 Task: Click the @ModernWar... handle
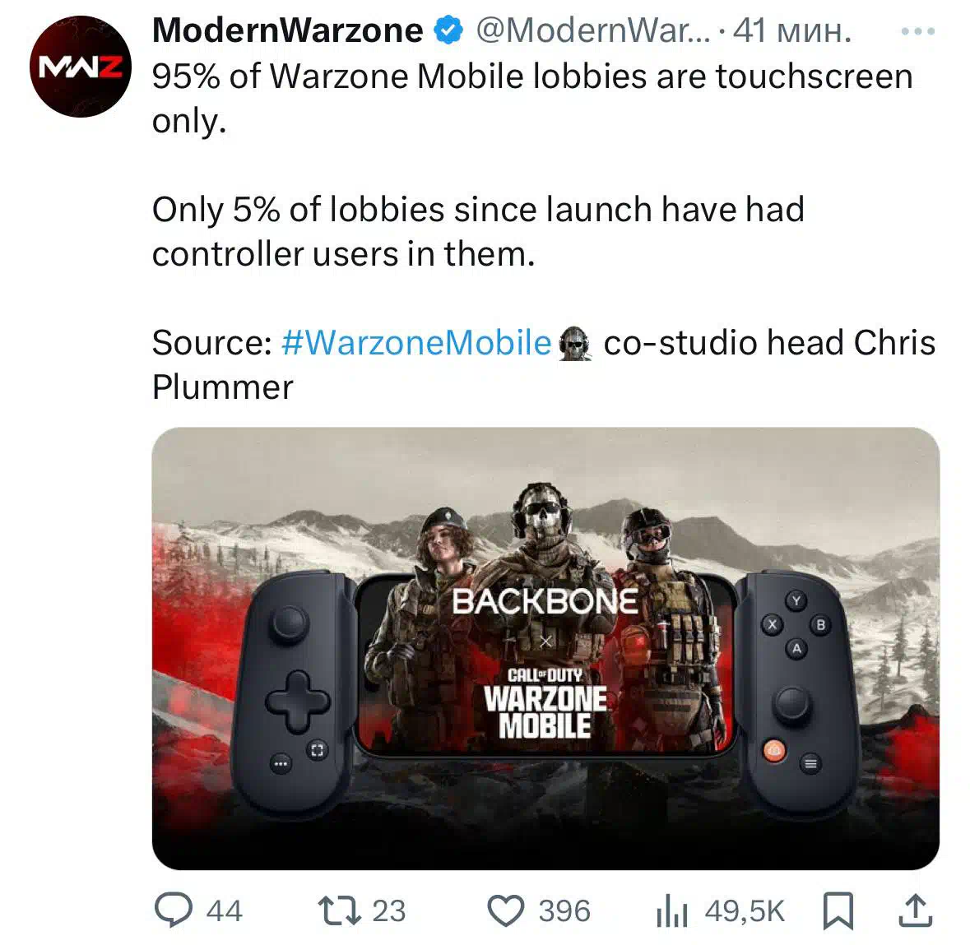pos(592,30)
